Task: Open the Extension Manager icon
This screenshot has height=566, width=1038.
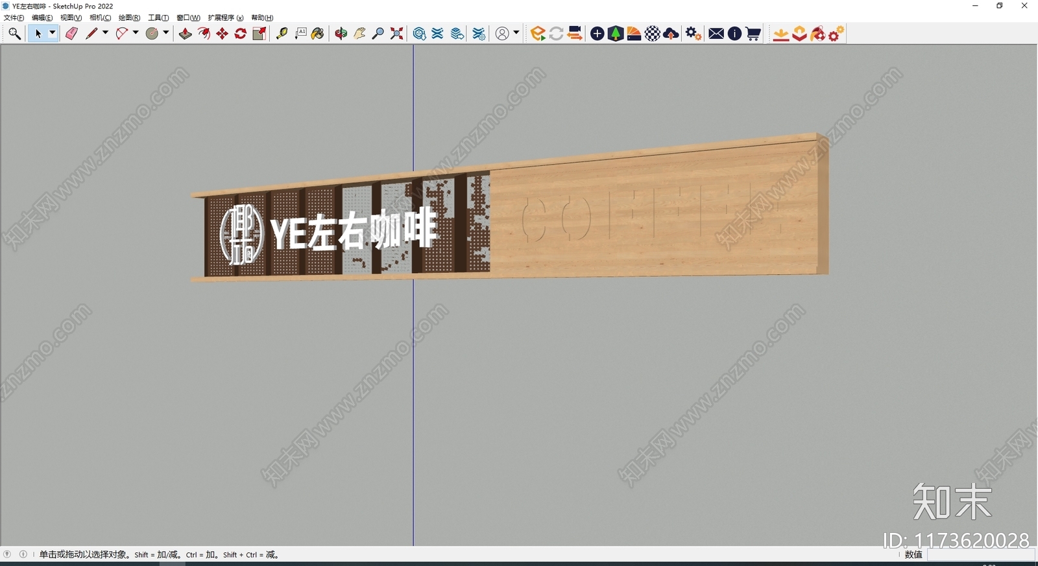Action: click(479, 34)
